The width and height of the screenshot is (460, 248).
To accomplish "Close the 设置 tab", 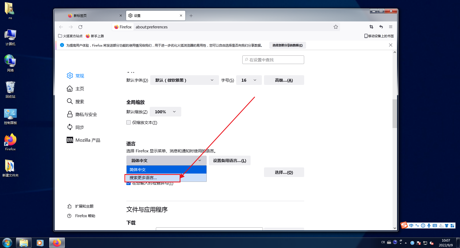I will click(x=181, y=16).
